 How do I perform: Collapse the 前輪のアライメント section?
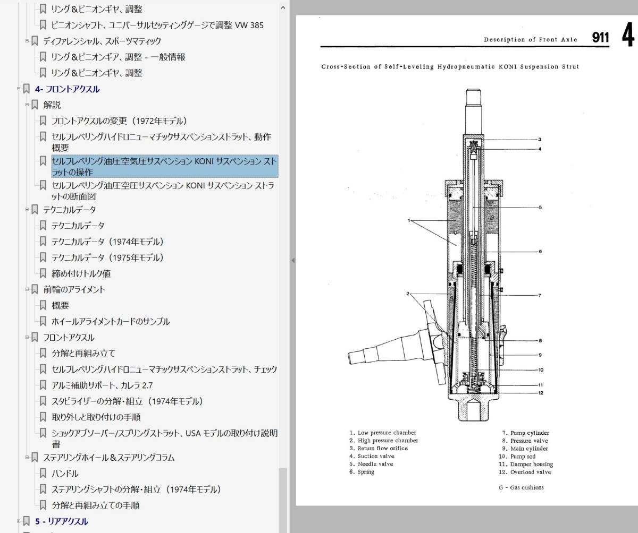pos(27,290)
